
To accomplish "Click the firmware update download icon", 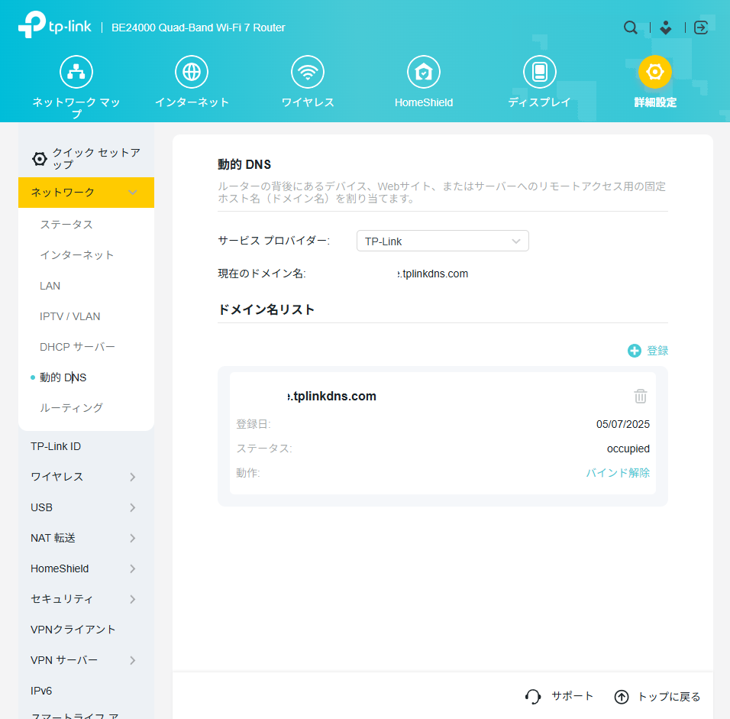I will tap(666, 28).
